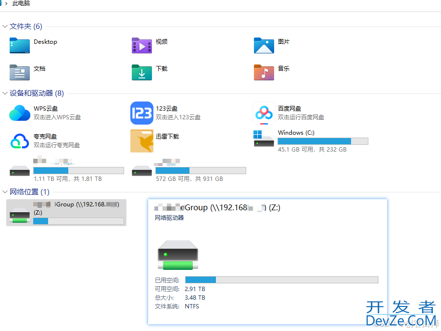The height and width of the screenshot is (331, 441).
Task: Click the 迅雷下载 label
Action: coord(168,137)
